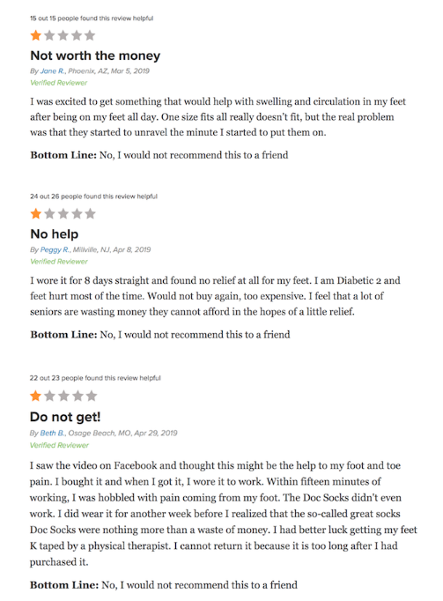Click '22 out 23 people found this review helpful'

tap(95, 378)
